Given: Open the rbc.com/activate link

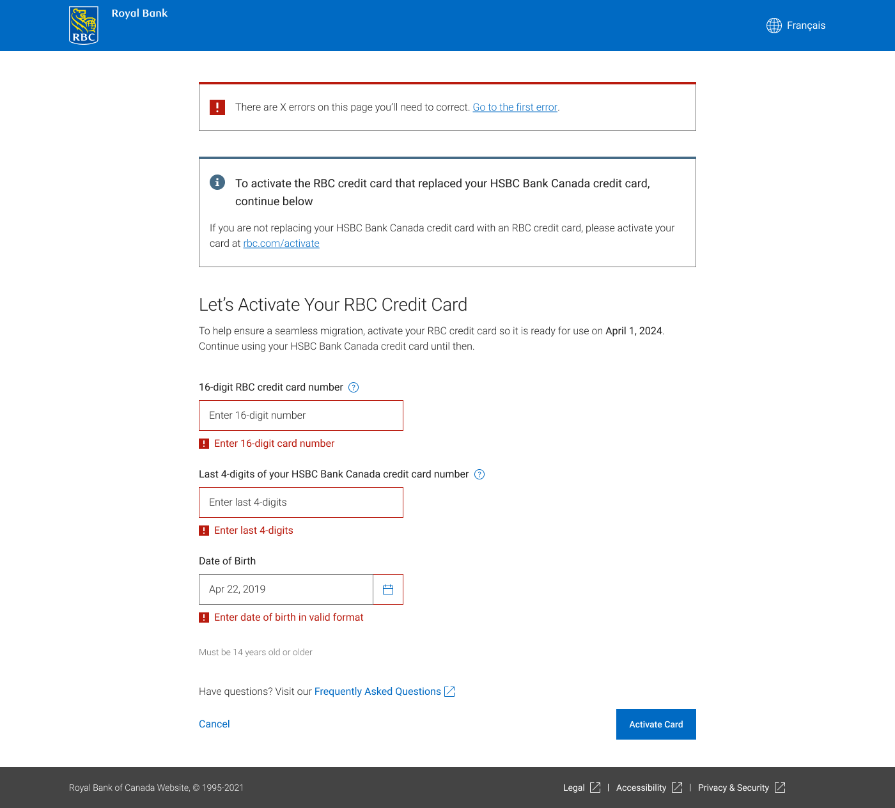Looking at the screenshot, I should 281,244.
